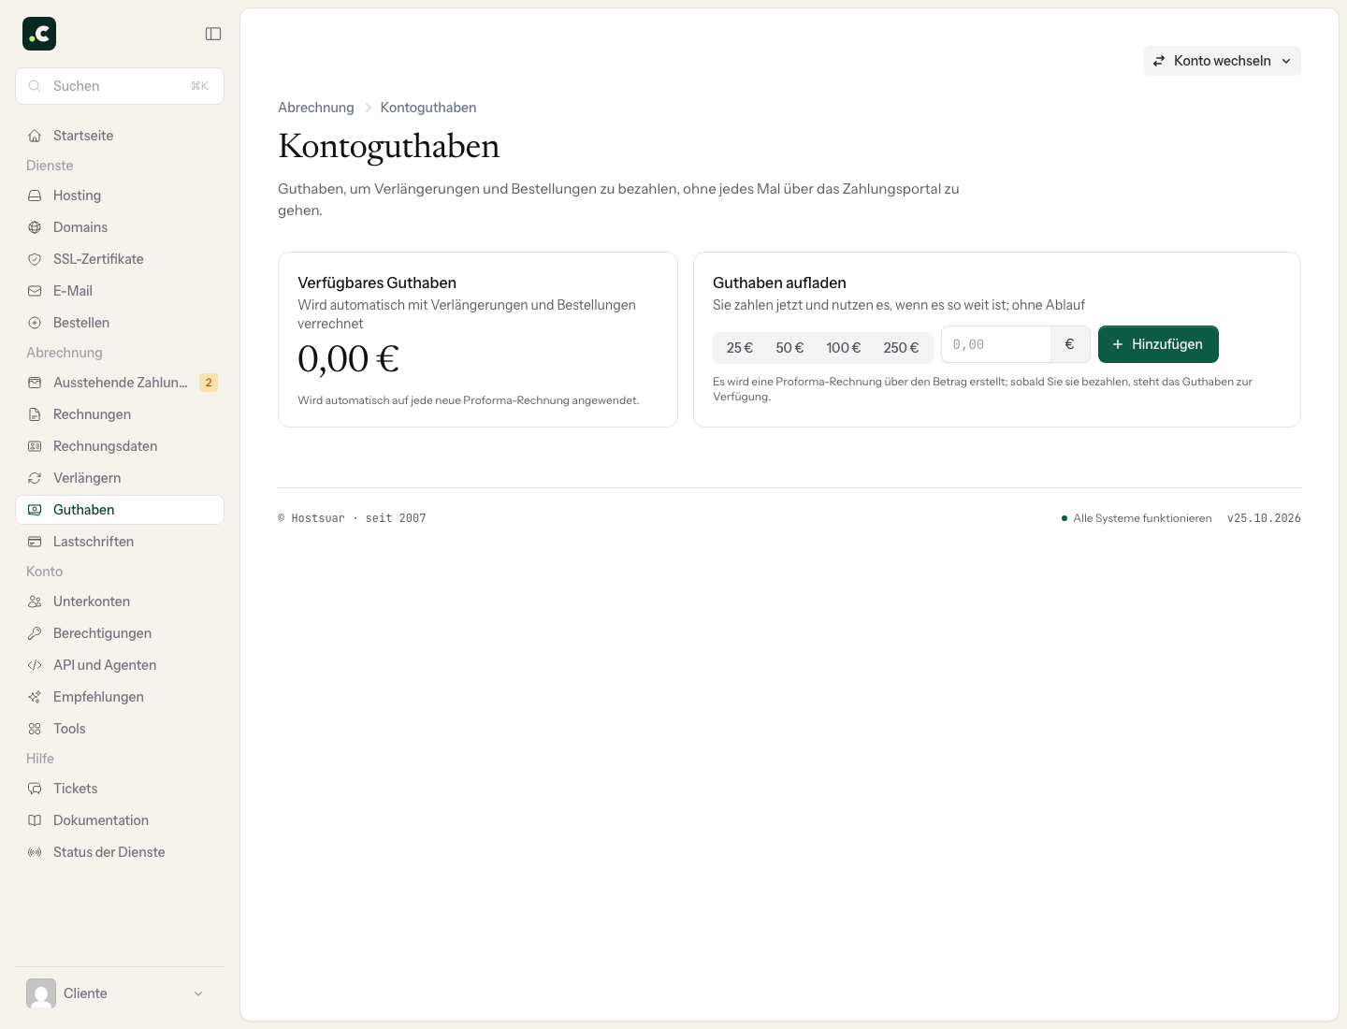1347x1029 pixels.
Task: Click the Hinzufügen button
Action: pyautogui.click(x=1158, y=344)
